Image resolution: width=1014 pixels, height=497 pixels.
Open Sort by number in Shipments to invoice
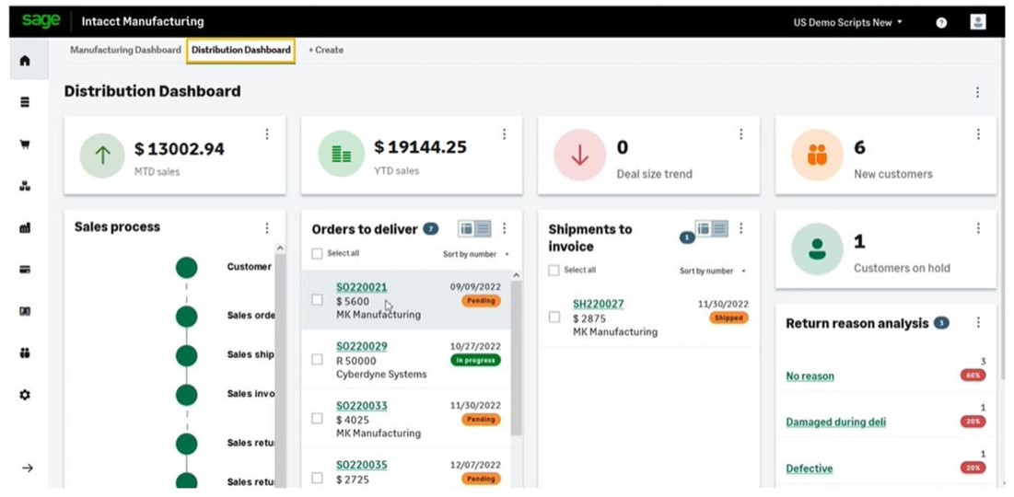711,271
